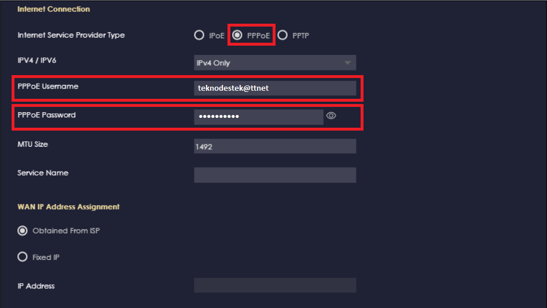Click the PPPoE Username field with teknodestek@ttnet

click(x=274, y=88)
